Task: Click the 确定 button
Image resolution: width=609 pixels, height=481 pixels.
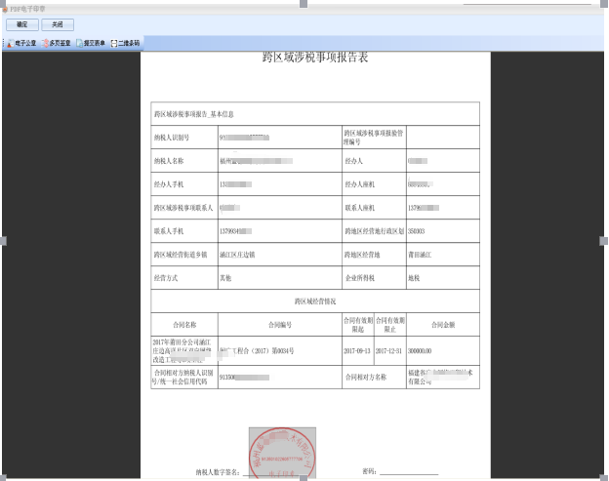Action: click(x=22, y=24)
